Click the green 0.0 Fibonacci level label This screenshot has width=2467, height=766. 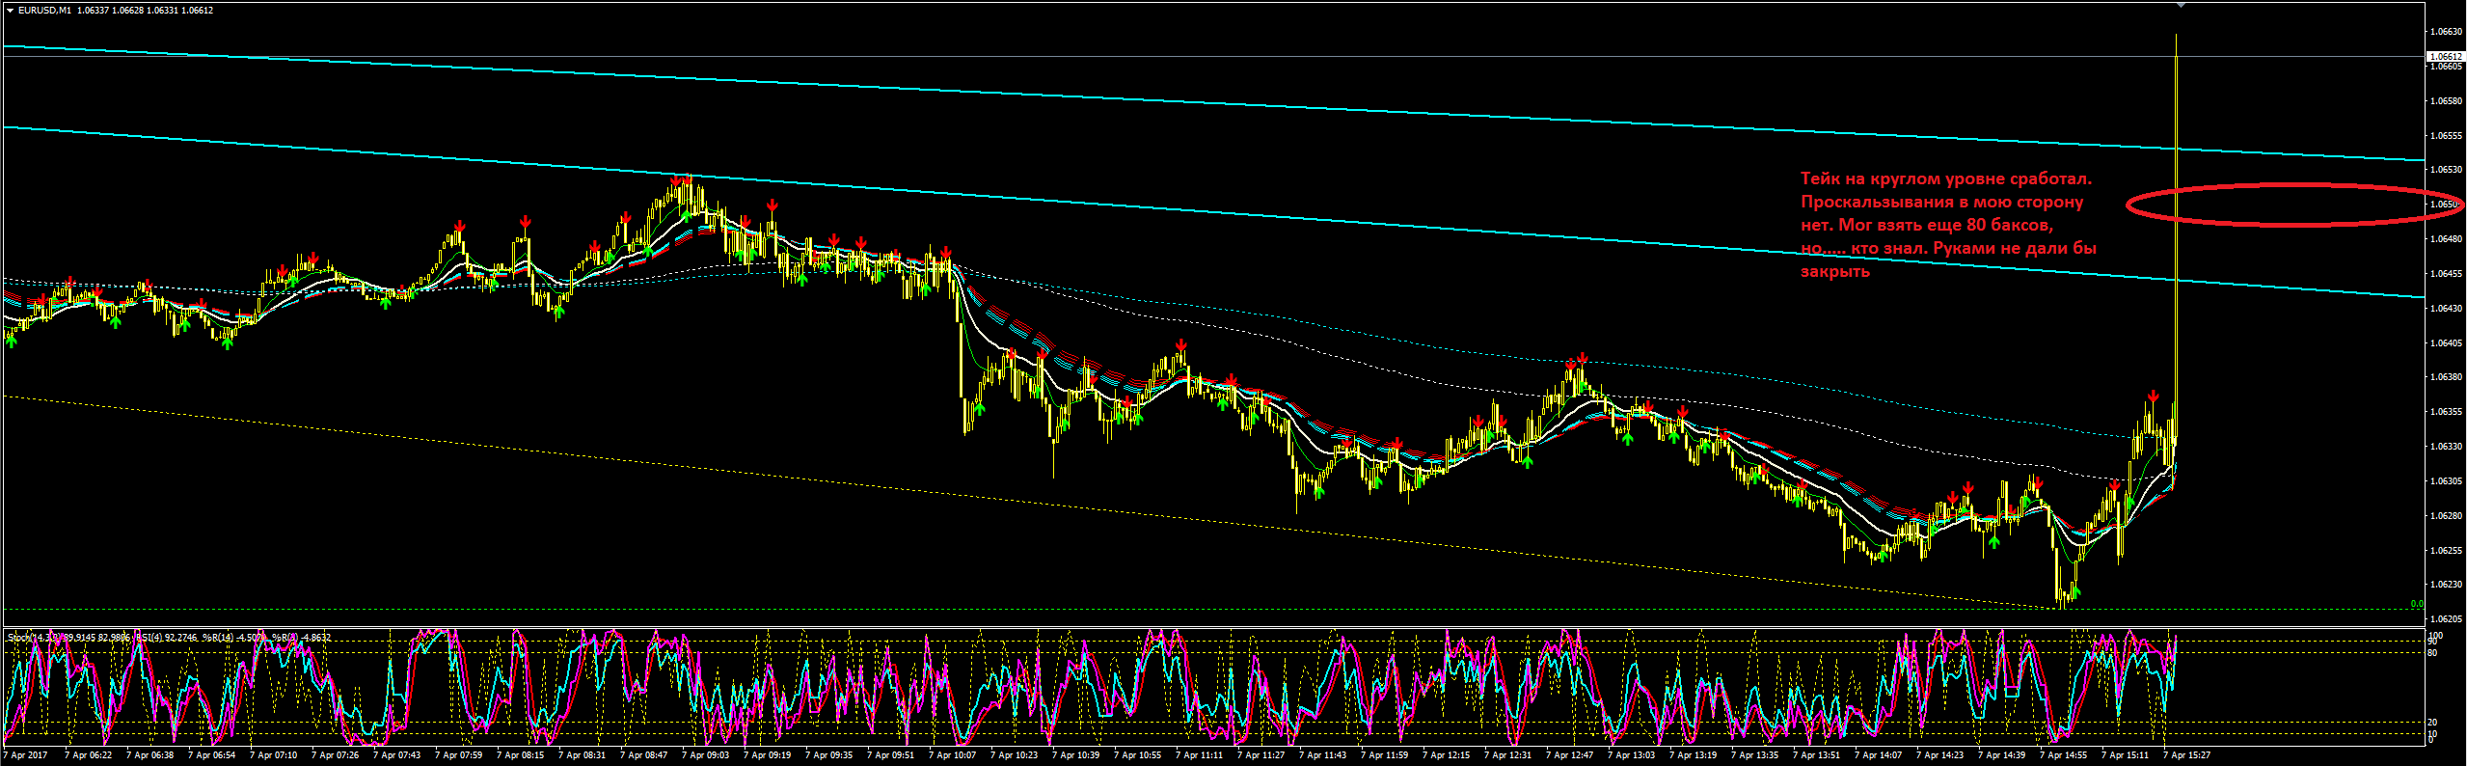click(x=2417, y=604)
